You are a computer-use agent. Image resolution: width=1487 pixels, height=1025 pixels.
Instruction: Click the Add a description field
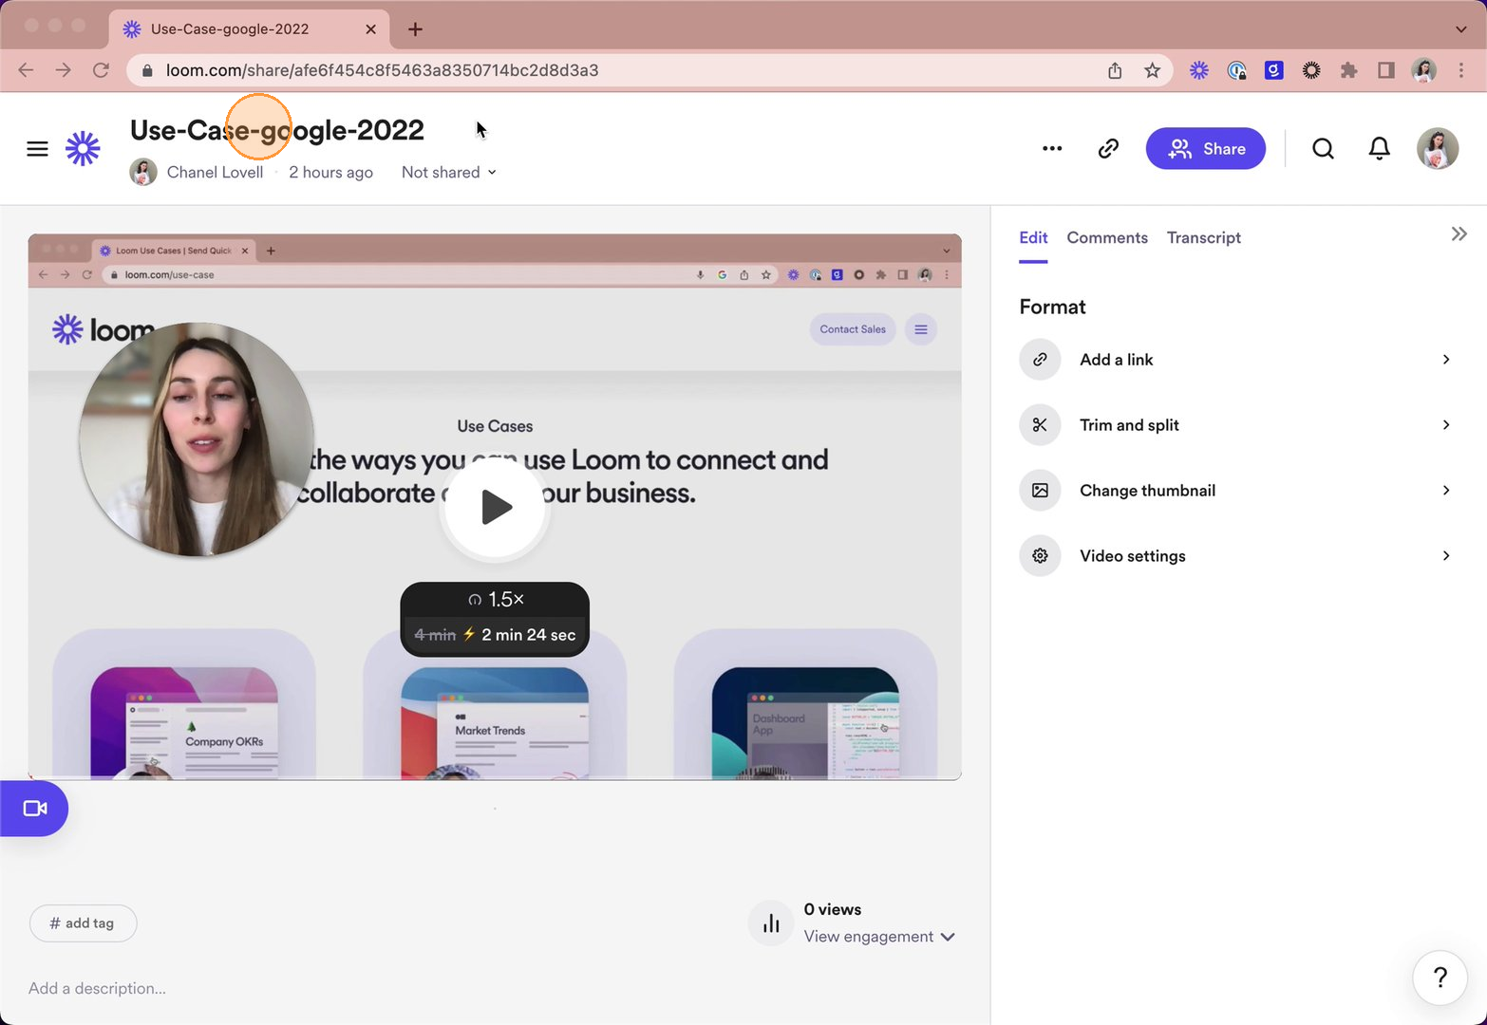tap(97, 989)
